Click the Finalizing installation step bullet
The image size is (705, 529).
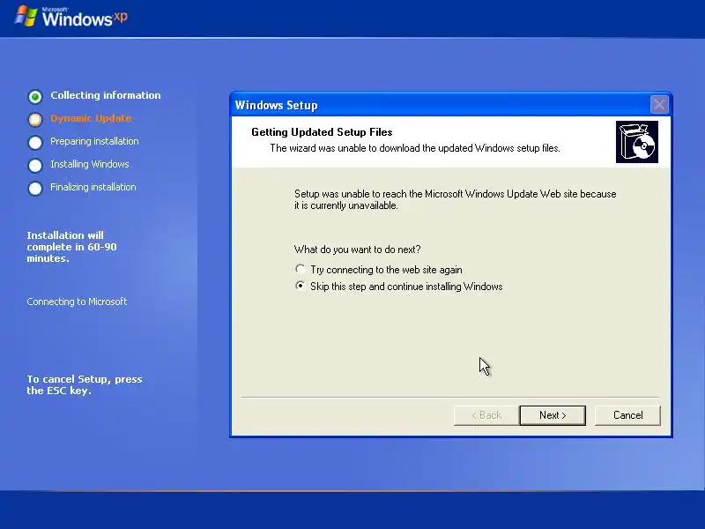click(35, 188)
